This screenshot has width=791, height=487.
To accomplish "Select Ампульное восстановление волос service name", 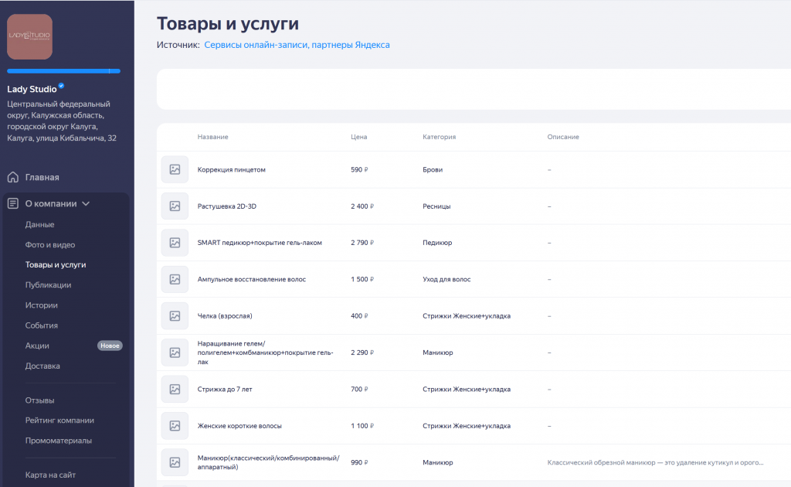I will 252,279.
